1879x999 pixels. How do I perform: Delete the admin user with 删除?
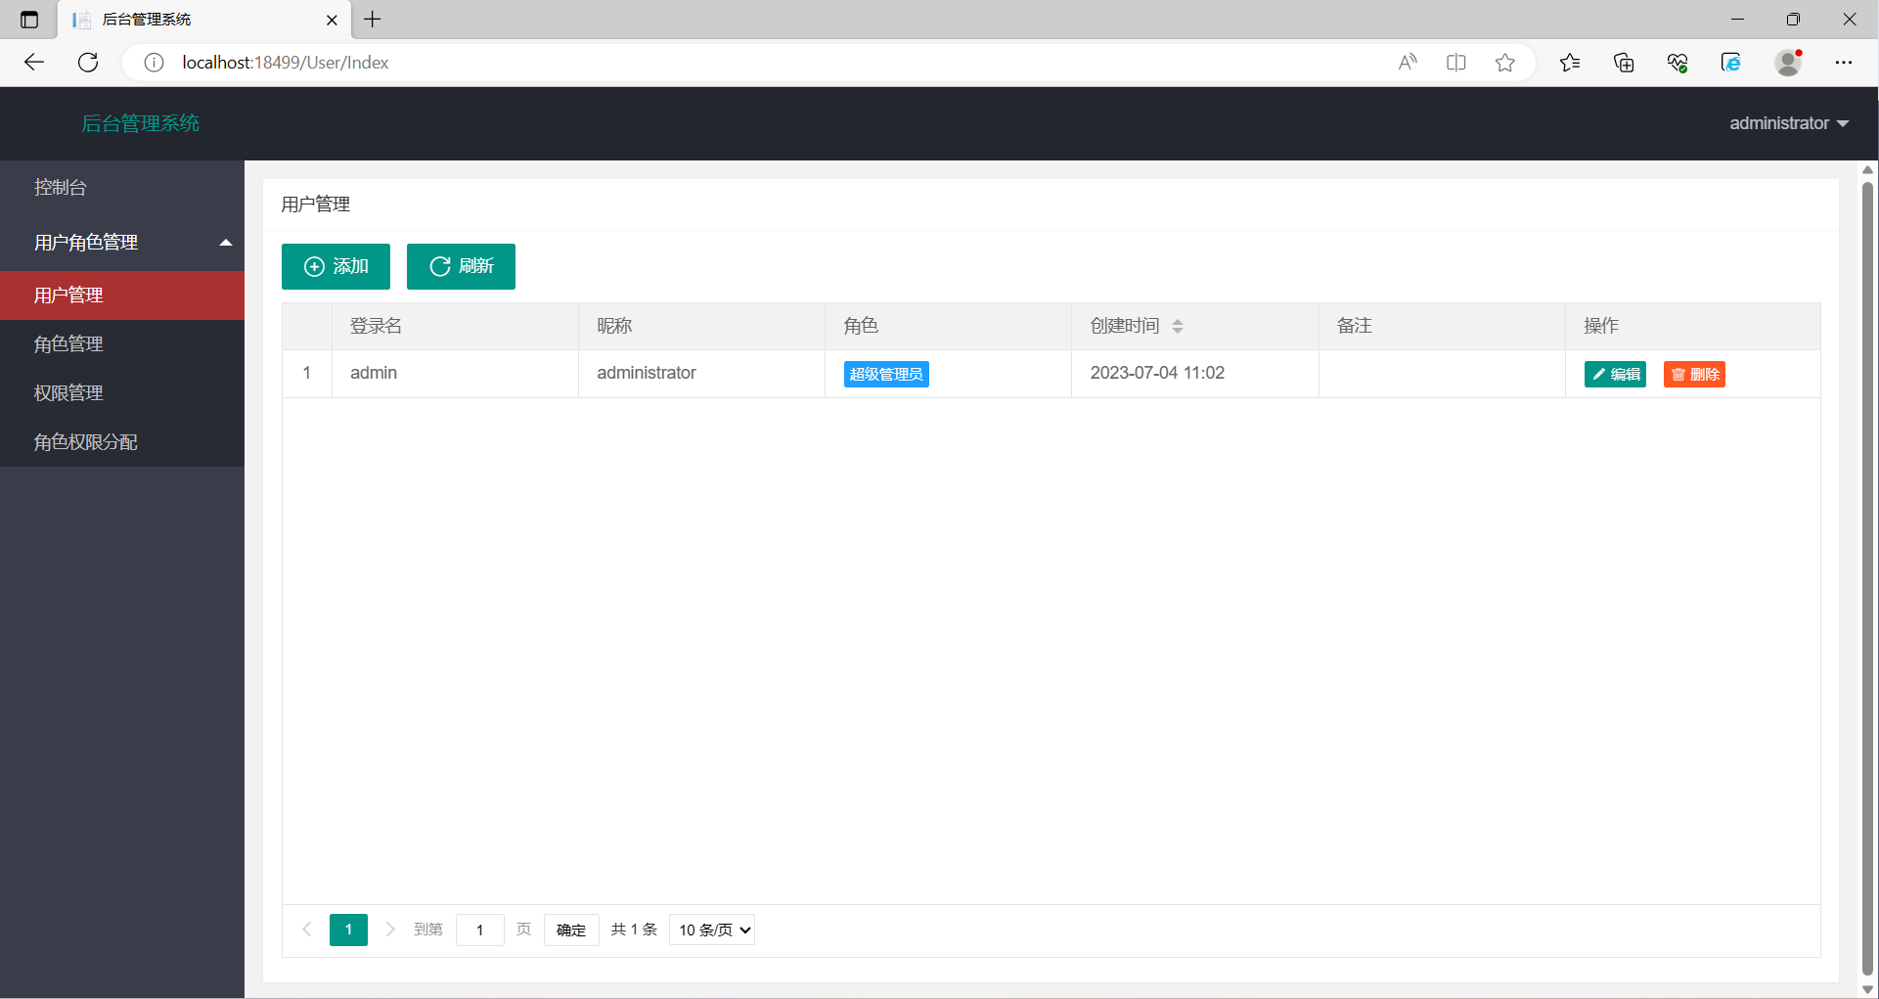1694,375
